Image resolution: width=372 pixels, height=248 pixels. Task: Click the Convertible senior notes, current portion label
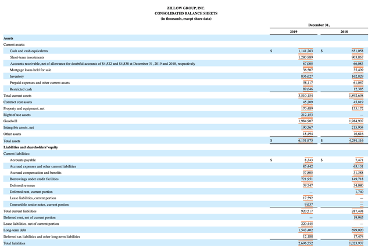[39, 205]
